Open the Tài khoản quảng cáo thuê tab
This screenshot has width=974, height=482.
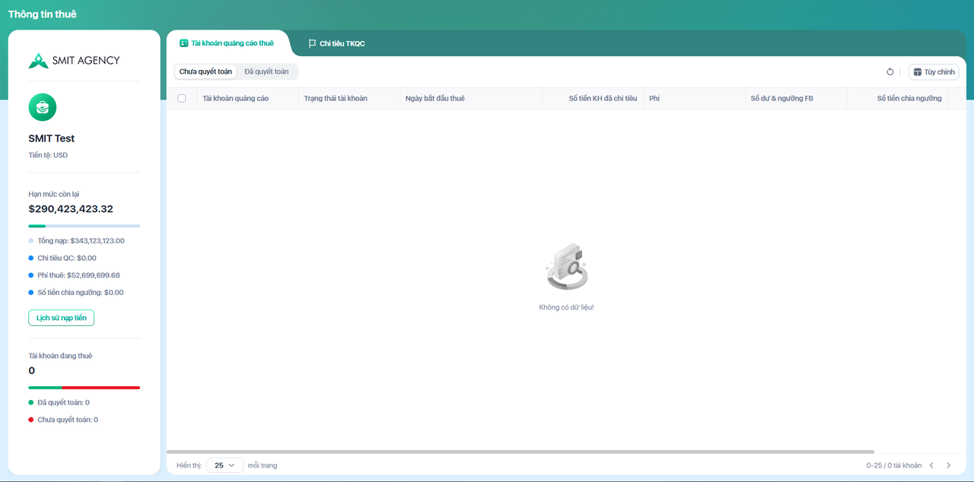pos(227,43)
